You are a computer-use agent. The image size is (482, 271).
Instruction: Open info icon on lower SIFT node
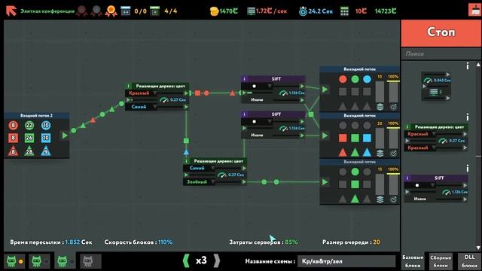pyautogui.click(x=244, y=114)
